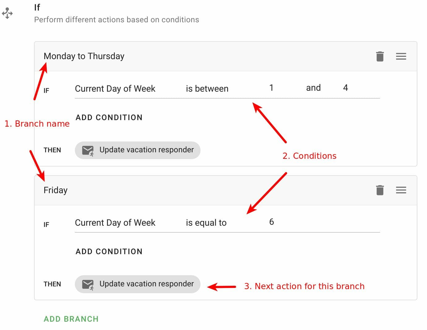427x330 pixels.
Task: Delete the Friday branch
Action: [380, 190]
